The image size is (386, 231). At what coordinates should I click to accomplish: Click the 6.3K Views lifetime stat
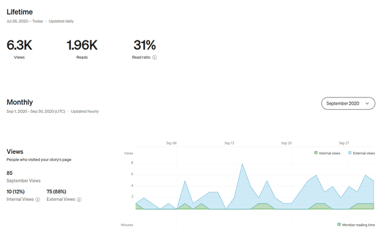pyautogui.click(x=19, y=49)
